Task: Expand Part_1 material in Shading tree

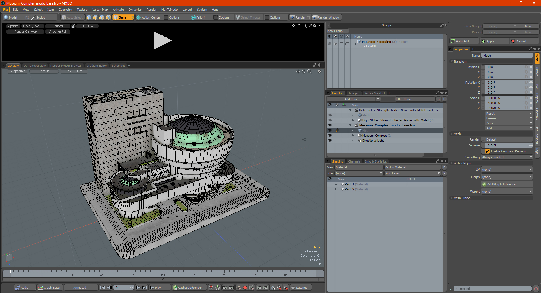Action: click(x=336, y=184)
